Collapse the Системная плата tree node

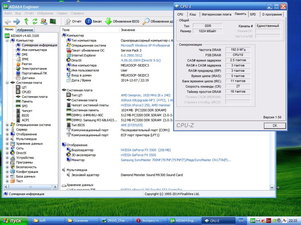pos(7,83)
